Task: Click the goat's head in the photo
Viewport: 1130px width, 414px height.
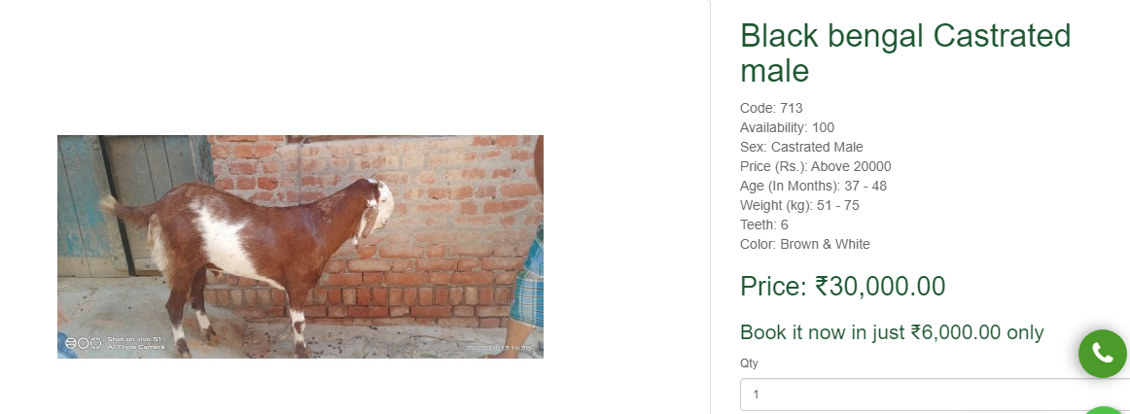Action: coord(377,206)
